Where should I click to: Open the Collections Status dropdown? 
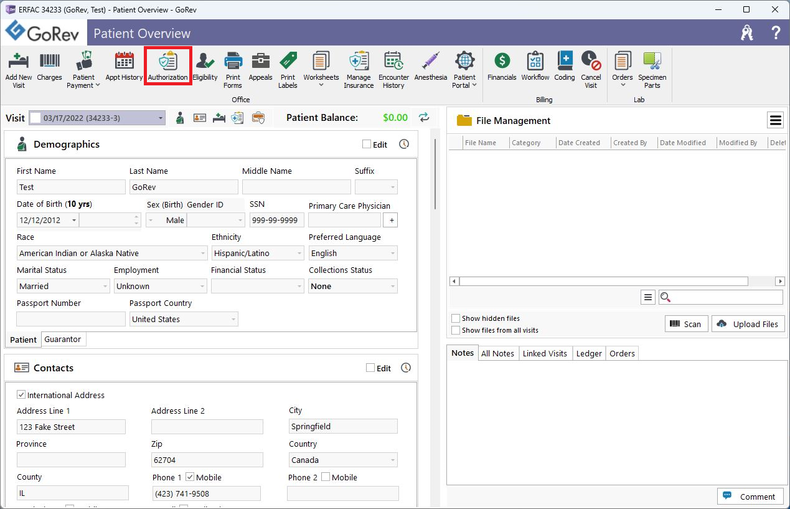(x=393, y=286)
